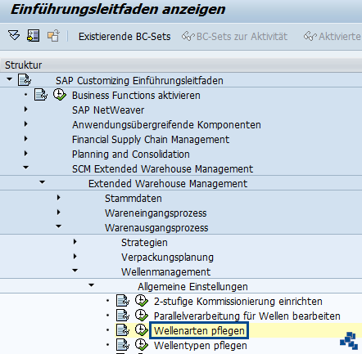
Task: Execute Business Functions aktivieren clock icon
Action: [x=59, y=95]
